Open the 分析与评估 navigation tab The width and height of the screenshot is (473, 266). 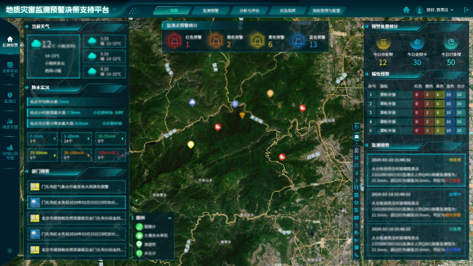[249, 11]
